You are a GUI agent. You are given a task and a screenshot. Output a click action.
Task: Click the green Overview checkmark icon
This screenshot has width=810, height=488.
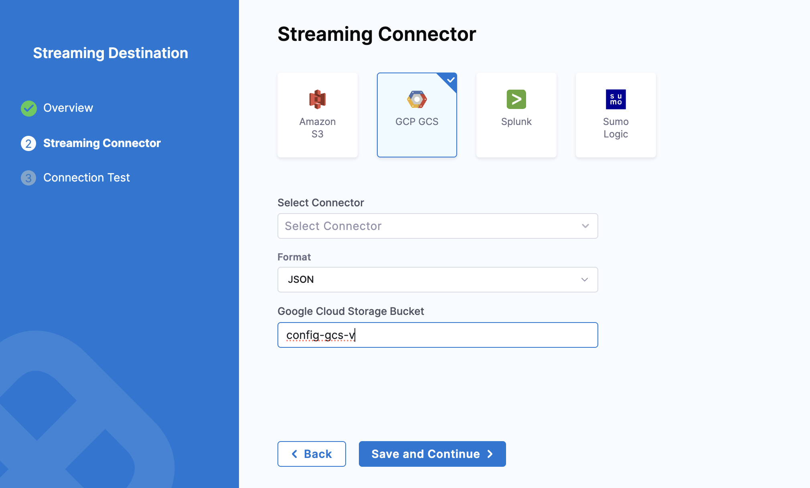tap(29, 108)
